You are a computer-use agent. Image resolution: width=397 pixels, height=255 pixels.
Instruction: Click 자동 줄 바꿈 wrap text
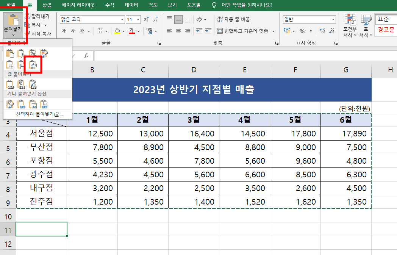[x=233, y=19]
